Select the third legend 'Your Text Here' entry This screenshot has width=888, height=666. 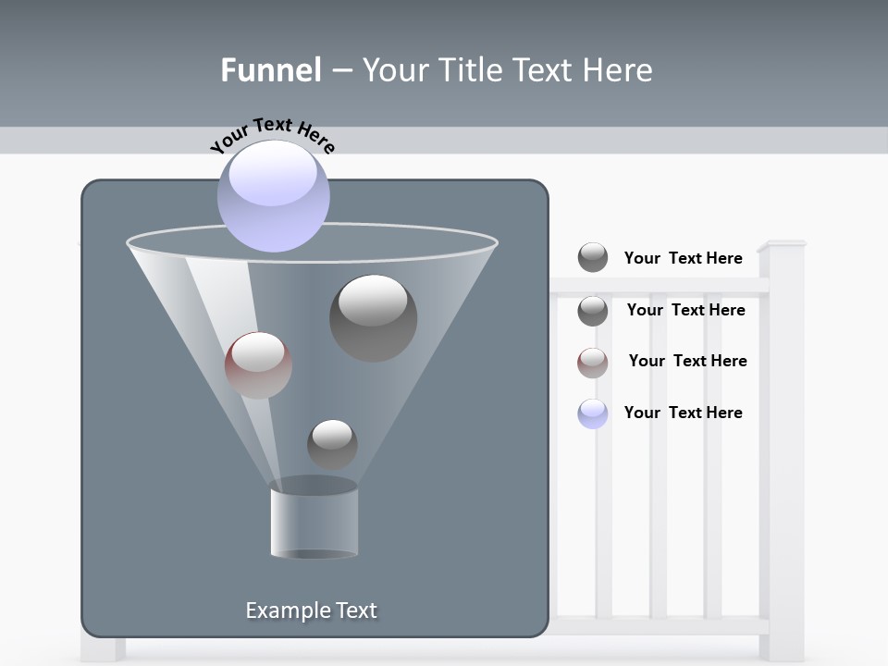tap(687, 361)
